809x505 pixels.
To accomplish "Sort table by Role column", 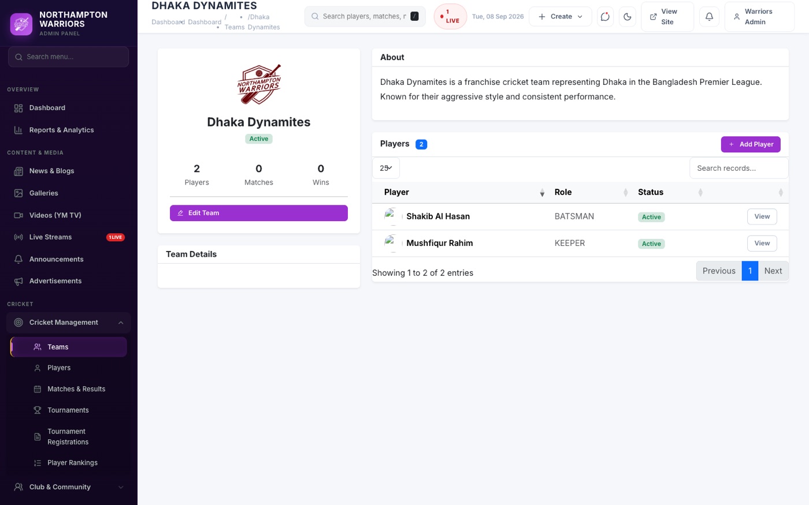I will (591, 192).
